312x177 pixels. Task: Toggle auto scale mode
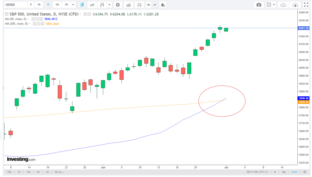click(x=294, y=172)
